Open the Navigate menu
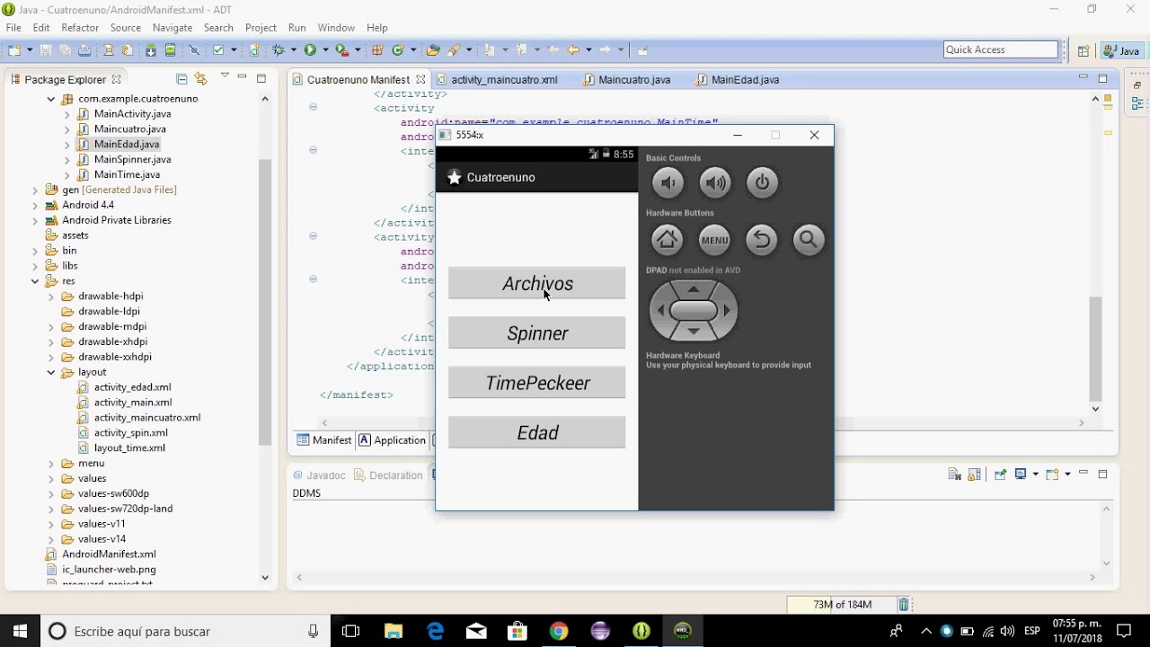 tap(172, 28)
